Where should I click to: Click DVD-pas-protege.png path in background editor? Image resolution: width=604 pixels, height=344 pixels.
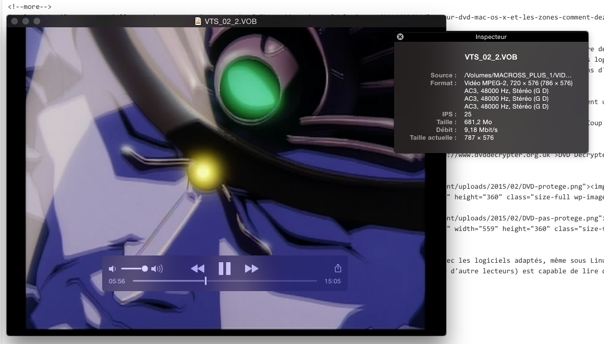click(523, 218)
